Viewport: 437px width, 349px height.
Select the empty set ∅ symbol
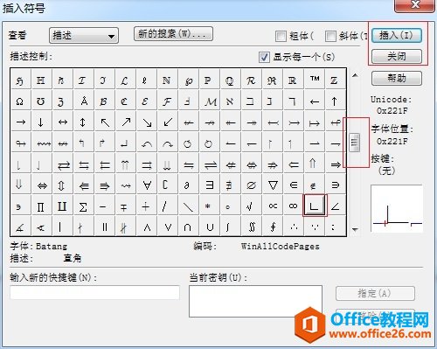(251, 185)
